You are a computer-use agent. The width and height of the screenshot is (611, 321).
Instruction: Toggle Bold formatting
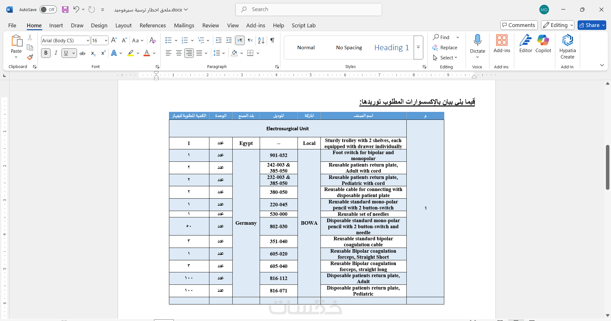point(46,53)
